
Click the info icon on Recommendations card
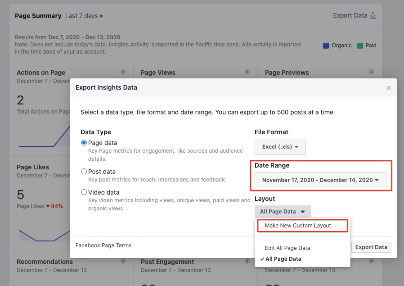coord(123,261)
